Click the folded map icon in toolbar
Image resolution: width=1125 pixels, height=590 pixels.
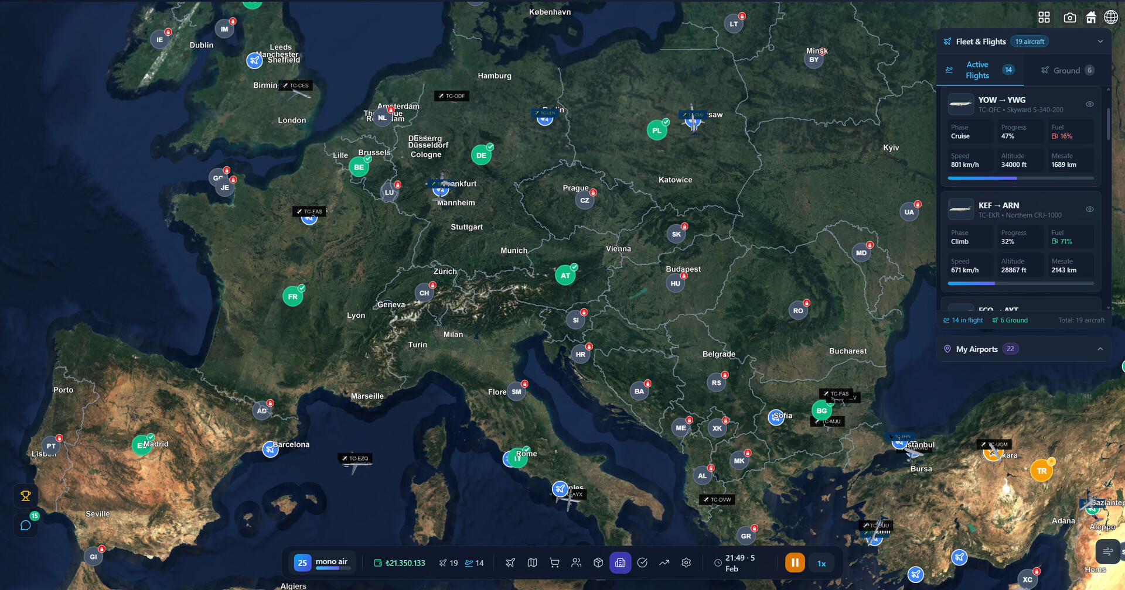[x=532, y=562]
